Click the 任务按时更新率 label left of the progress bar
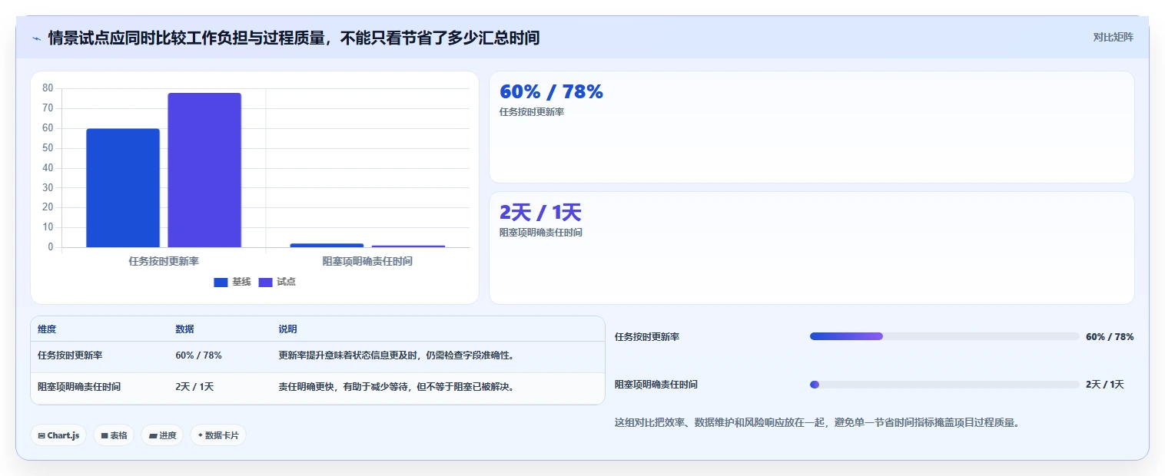1165x476 pixels. (647, 337)
